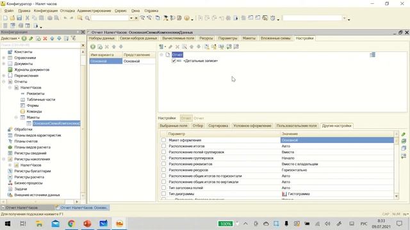410x230 pixels.
Task: Open the toolbar search field dropdown arrow
Action: pos(131,18)
